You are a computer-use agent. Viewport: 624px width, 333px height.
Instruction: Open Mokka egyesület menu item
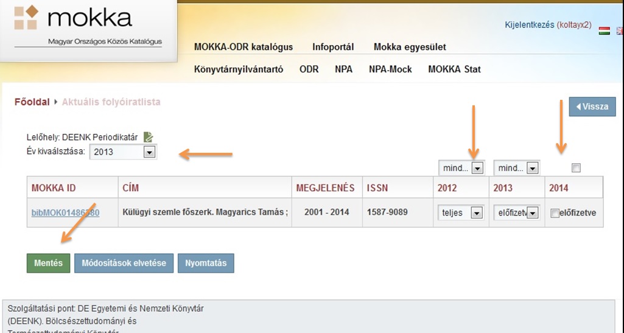410,47
